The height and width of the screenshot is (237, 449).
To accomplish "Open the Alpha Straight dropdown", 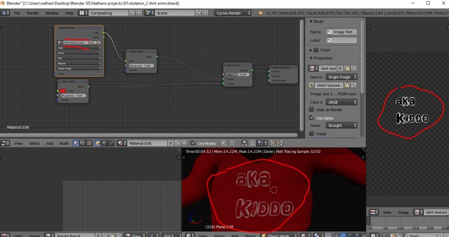I will (341, 126).
